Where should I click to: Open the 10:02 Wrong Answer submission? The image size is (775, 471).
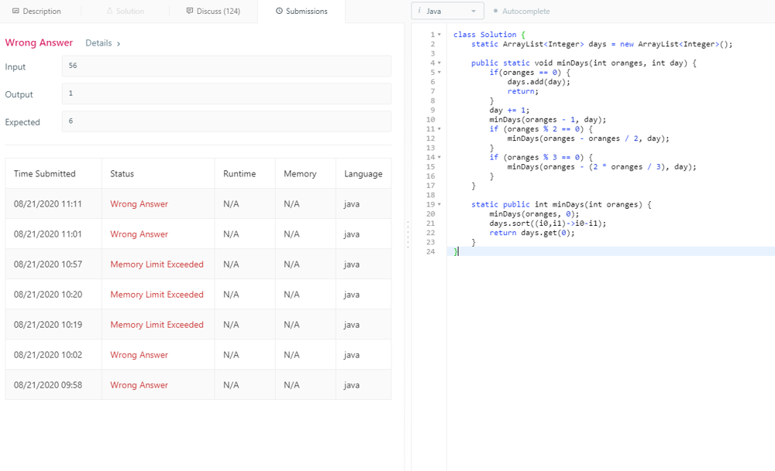click(139, 355)
